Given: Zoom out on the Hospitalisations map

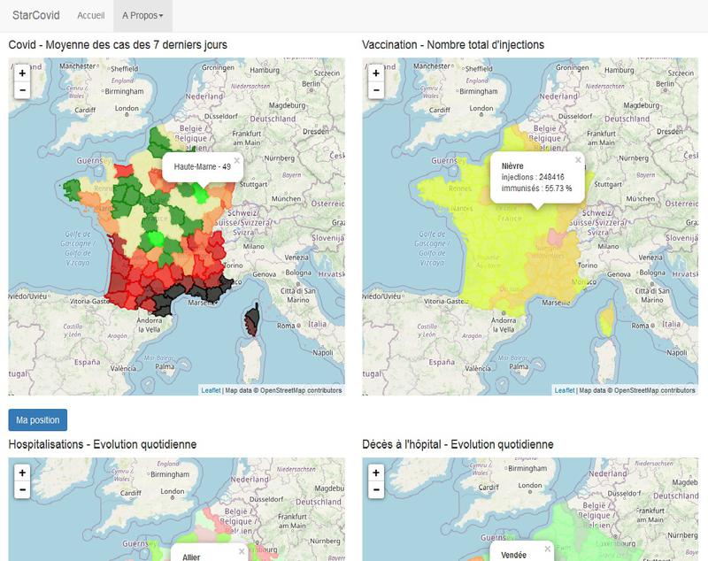Looking at the screenshot, I should [22, 490].
